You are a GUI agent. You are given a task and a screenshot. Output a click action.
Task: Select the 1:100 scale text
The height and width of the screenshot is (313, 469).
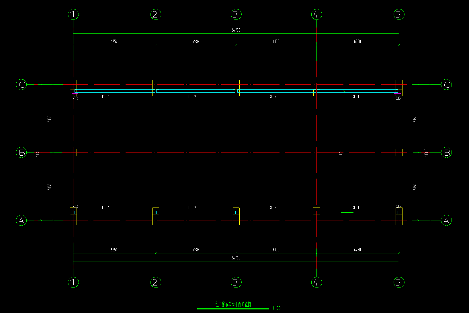tap(277, 308)
